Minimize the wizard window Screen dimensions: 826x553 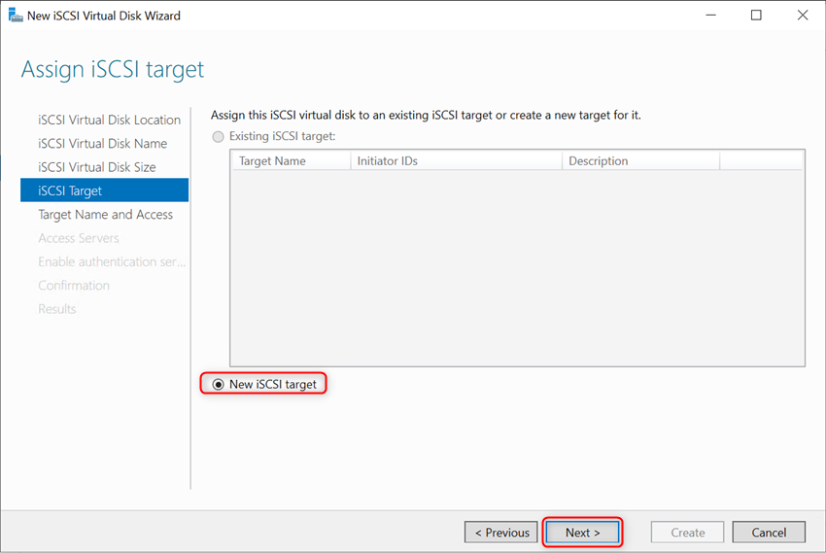point(710,16)
